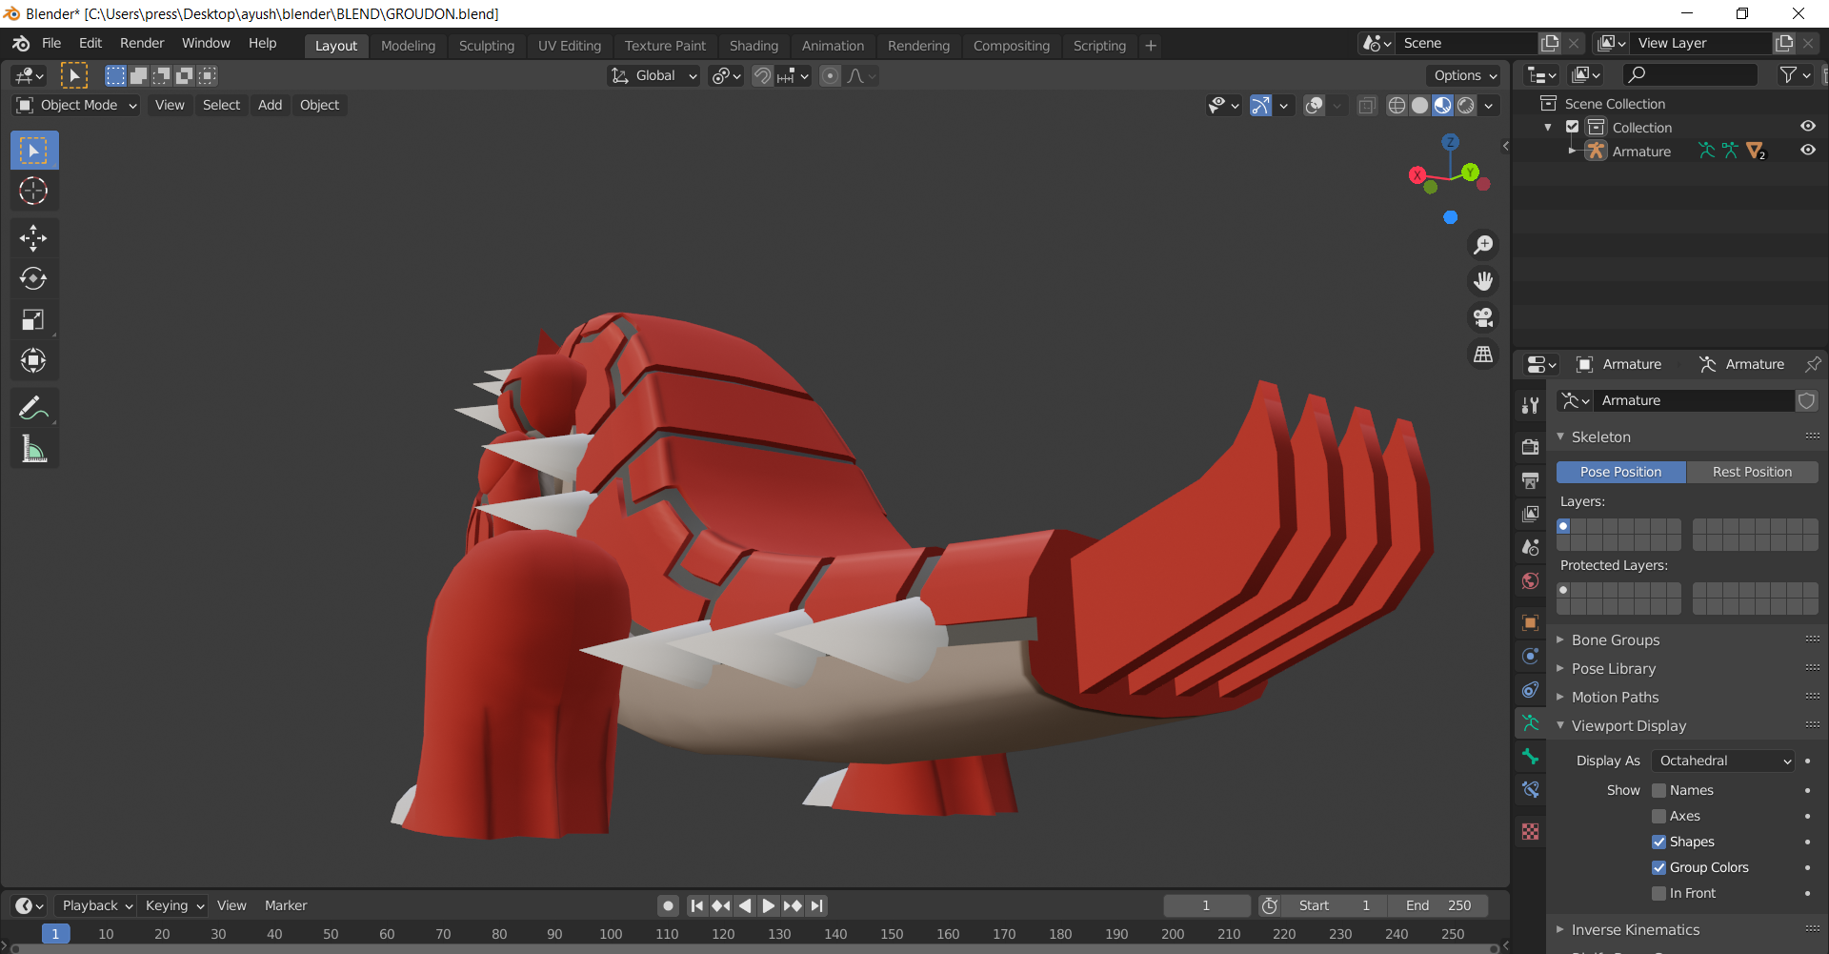Viewport: 1829px width, 954px height.
Task: Jump to the last frame in the timeline
Action: click(817, 905)
